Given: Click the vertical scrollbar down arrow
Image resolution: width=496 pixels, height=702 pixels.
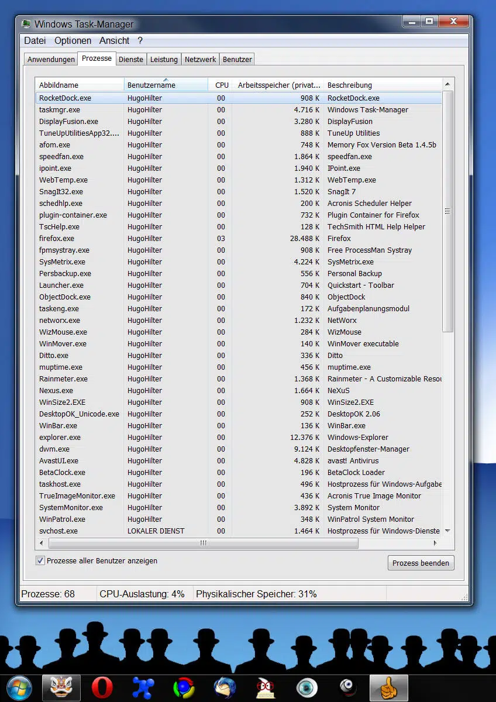Looking at the screenshot, I should point(447,531).
